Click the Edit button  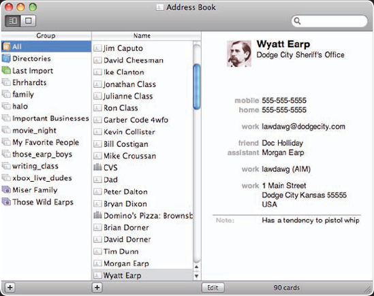213,288
